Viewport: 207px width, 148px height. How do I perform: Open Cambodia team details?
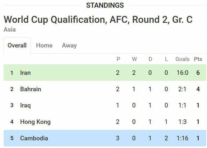pos(34,138)
